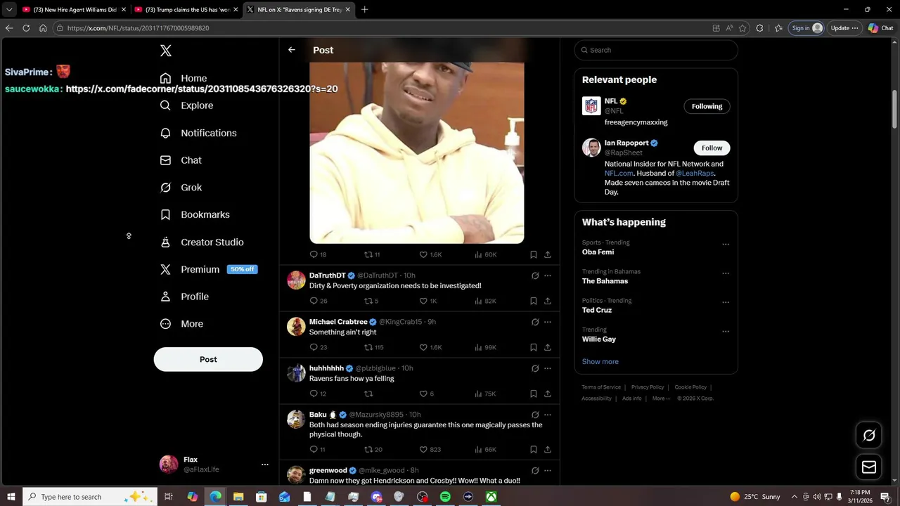Open account menu dots beside Flax
The width and height of the screenshot is (900, 506).
tap(265, 465)
